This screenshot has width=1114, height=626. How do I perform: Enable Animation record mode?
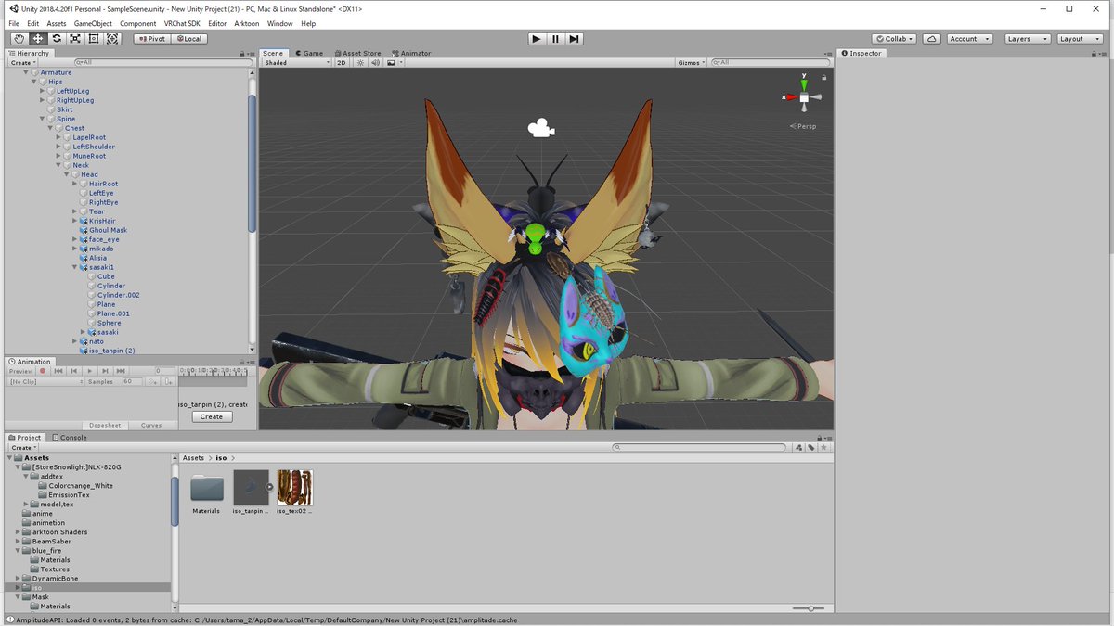[x=42, y=371]
